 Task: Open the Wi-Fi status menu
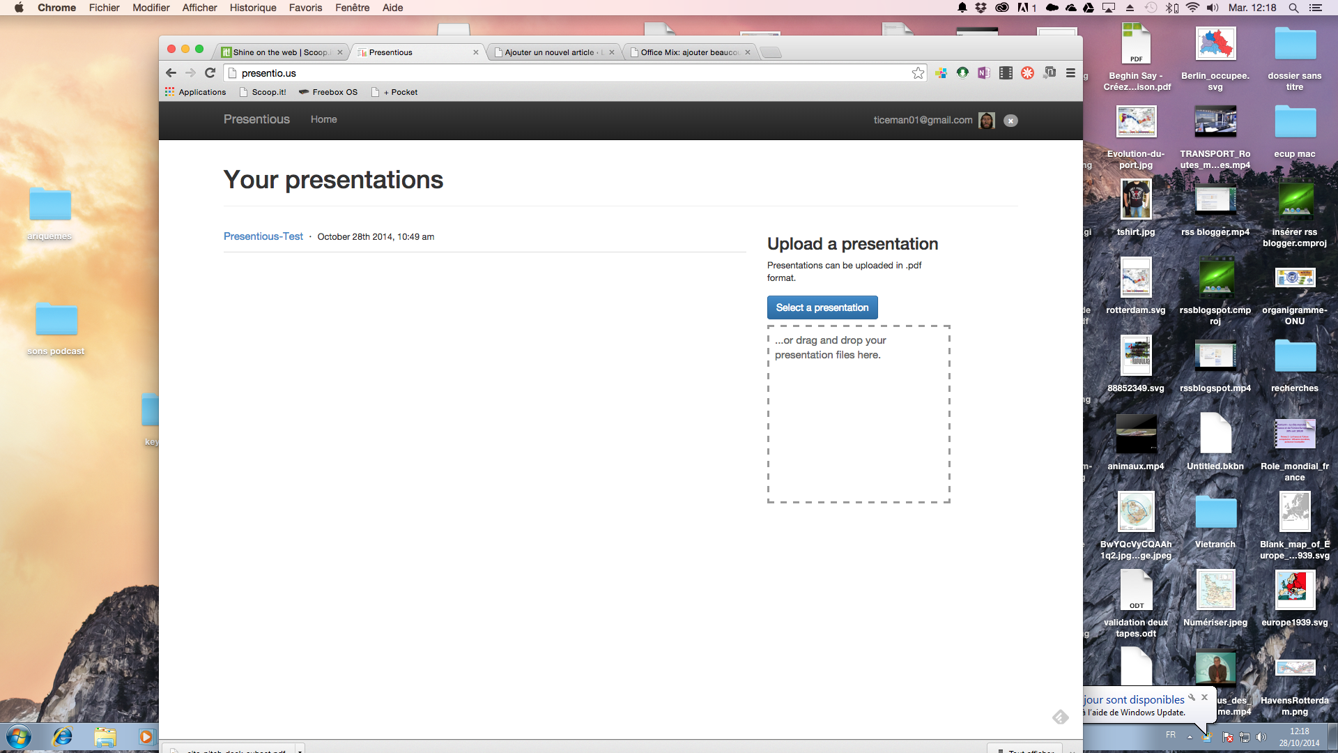pos(1192,8)
